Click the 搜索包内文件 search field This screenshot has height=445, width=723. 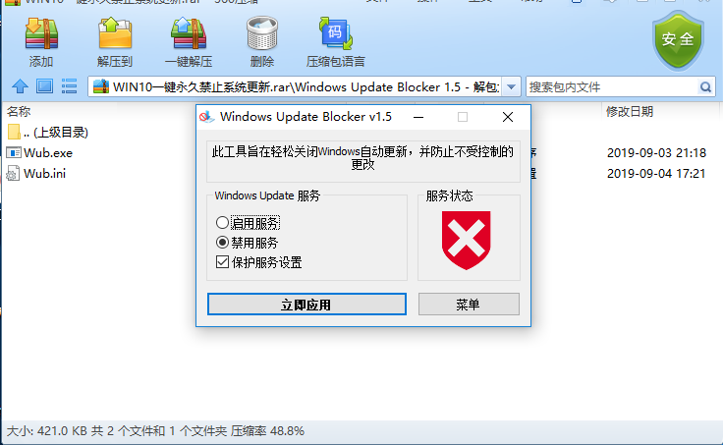click(612, 86)
